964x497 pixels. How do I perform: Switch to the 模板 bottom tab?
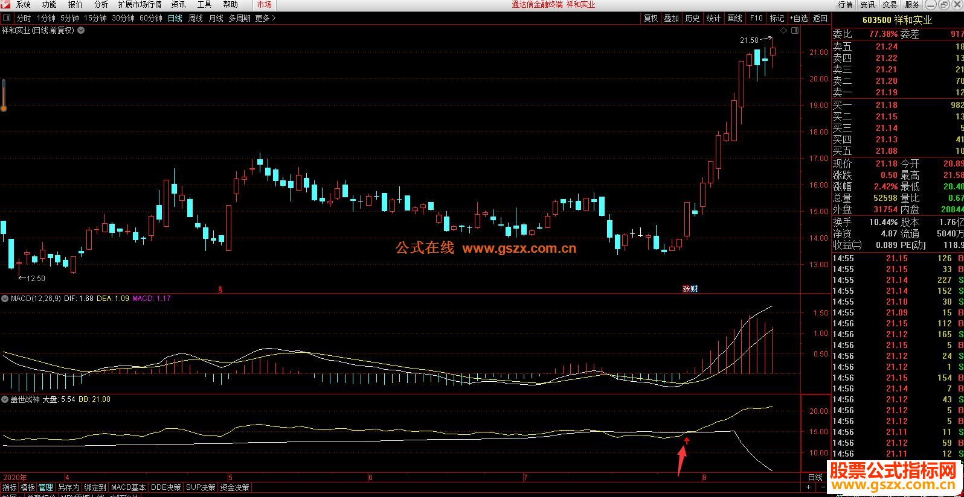[x=28, y=487]
